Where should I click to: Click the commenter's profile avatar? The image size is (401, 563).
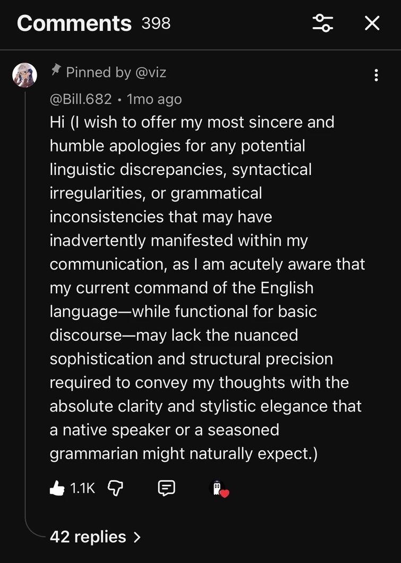[x=25, y=75]
